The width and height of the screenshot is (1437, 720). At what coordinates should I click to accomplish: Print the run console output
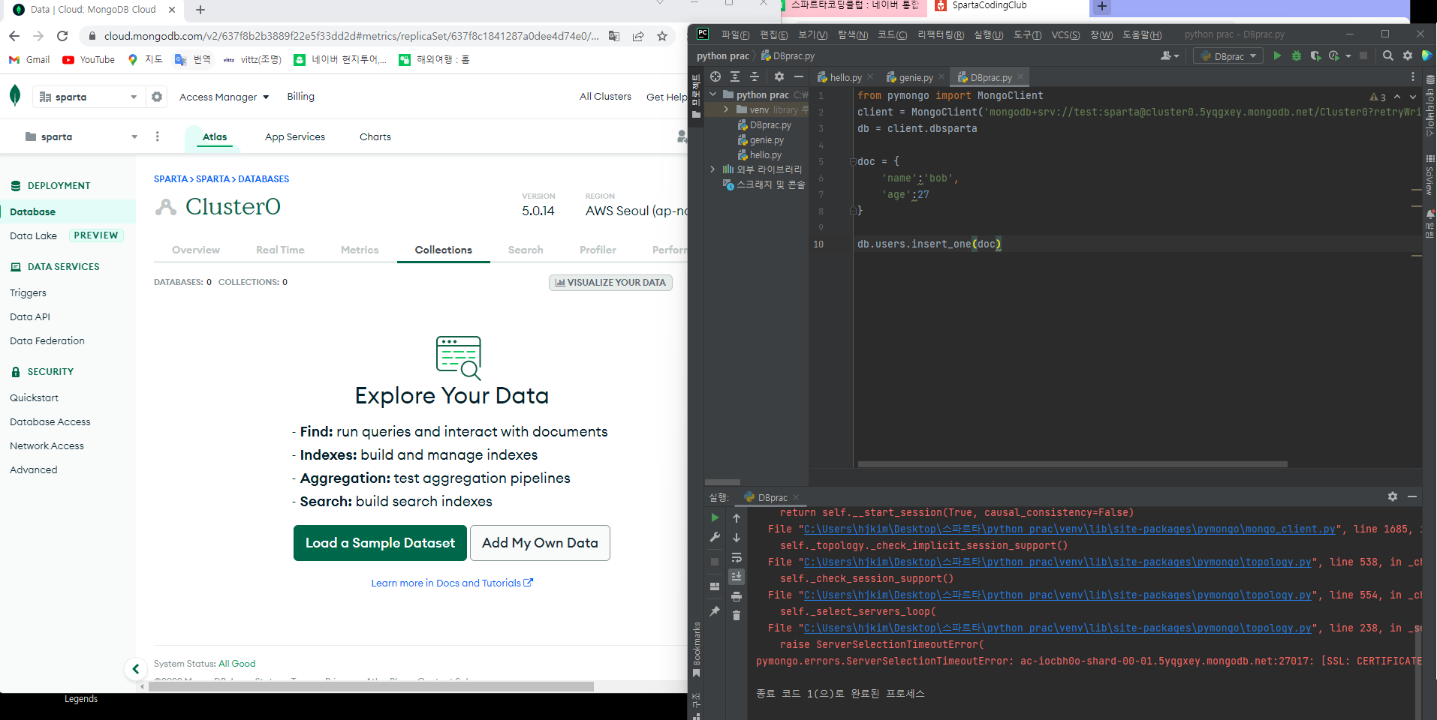(x=737, y=596)
